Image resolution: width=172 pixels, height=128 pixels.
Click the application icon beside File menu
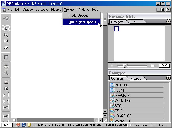[4, 10]
